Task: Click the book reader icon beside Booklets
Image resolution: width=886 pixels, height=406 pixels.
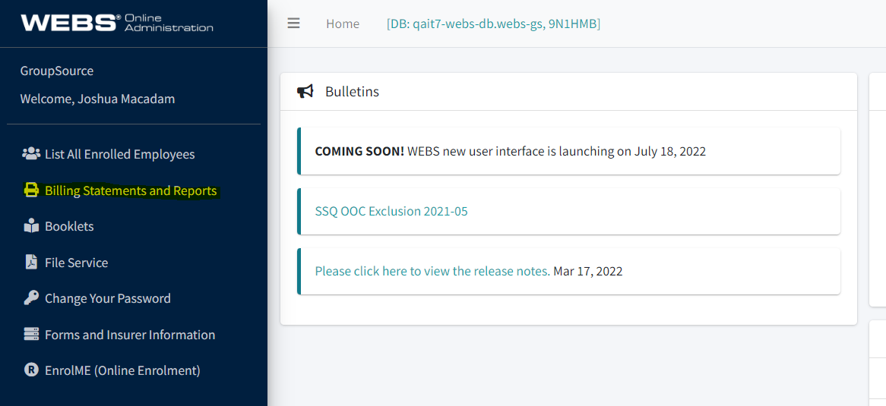Action: click(31, 226)
